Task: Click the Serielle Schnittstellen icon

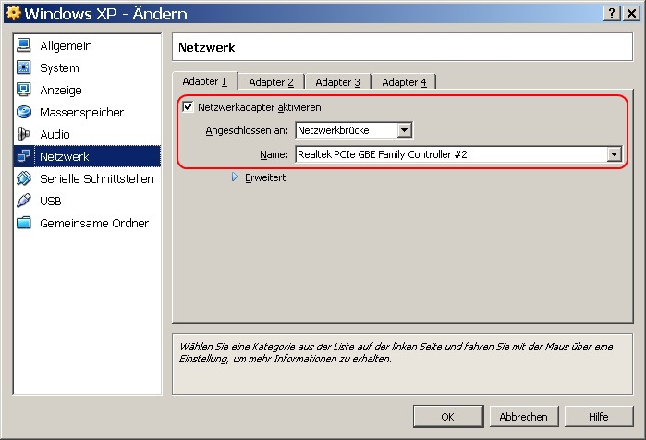Action: 24,178
